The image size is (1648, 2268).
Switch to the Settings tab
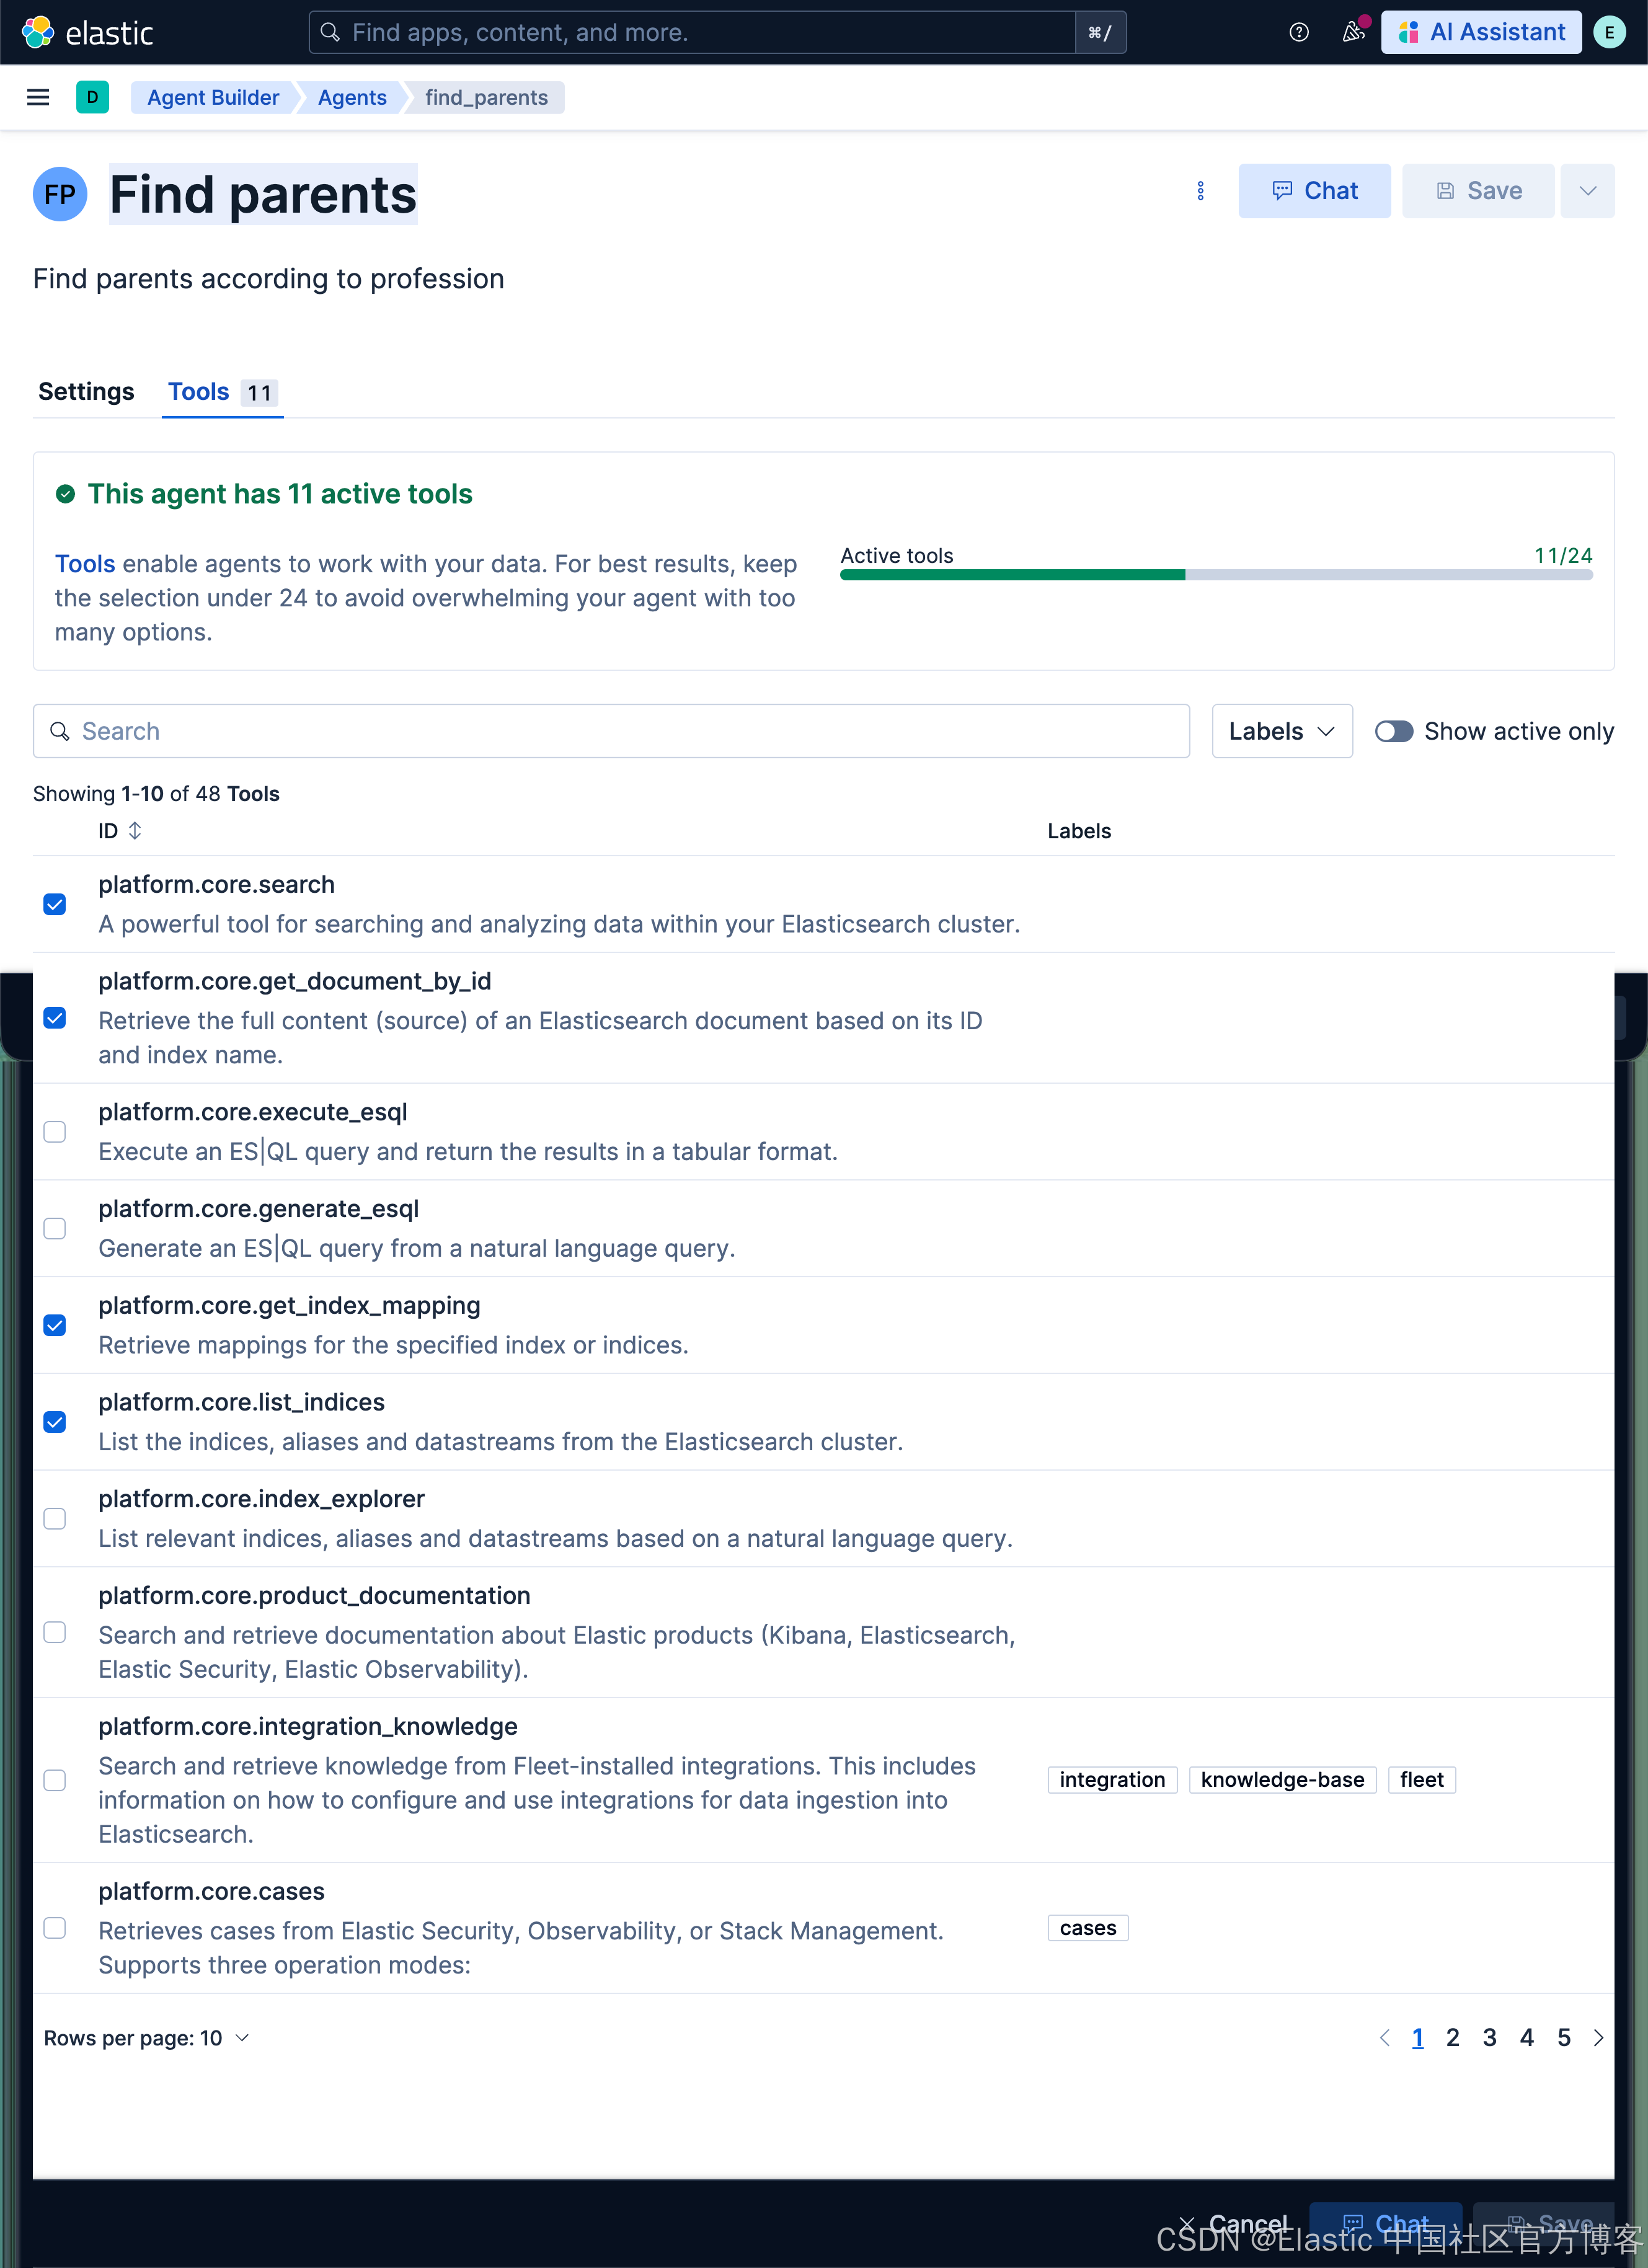86,391
